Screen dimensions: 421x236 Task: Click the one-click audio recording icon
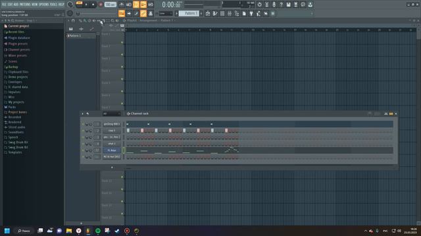[x=274, y=5]
